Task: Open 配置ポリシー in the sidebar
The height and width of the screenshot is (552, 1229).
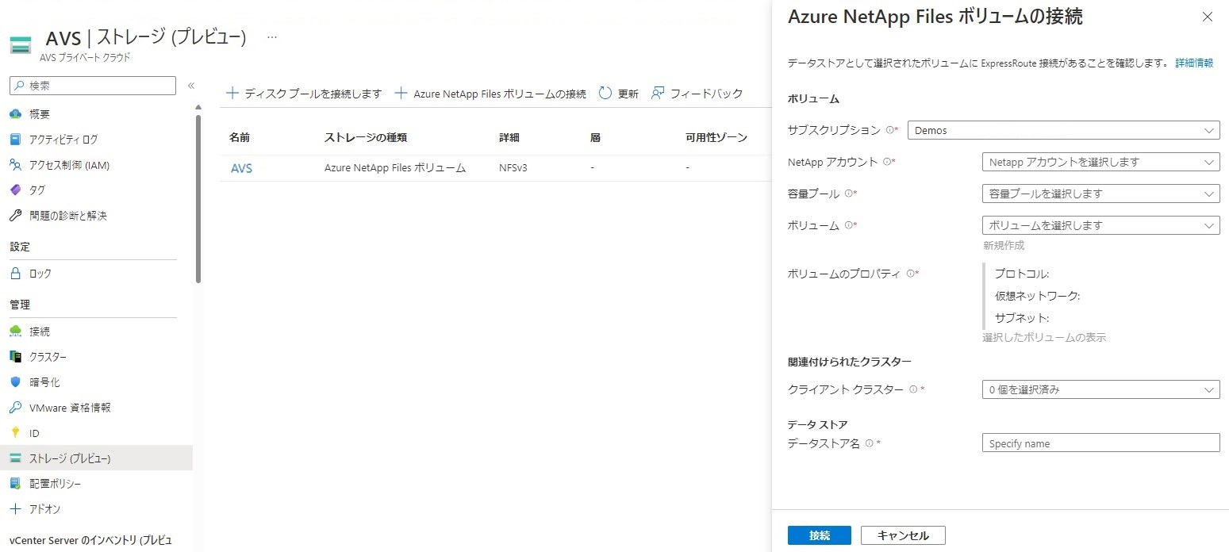Action: [x=54, y=483]
